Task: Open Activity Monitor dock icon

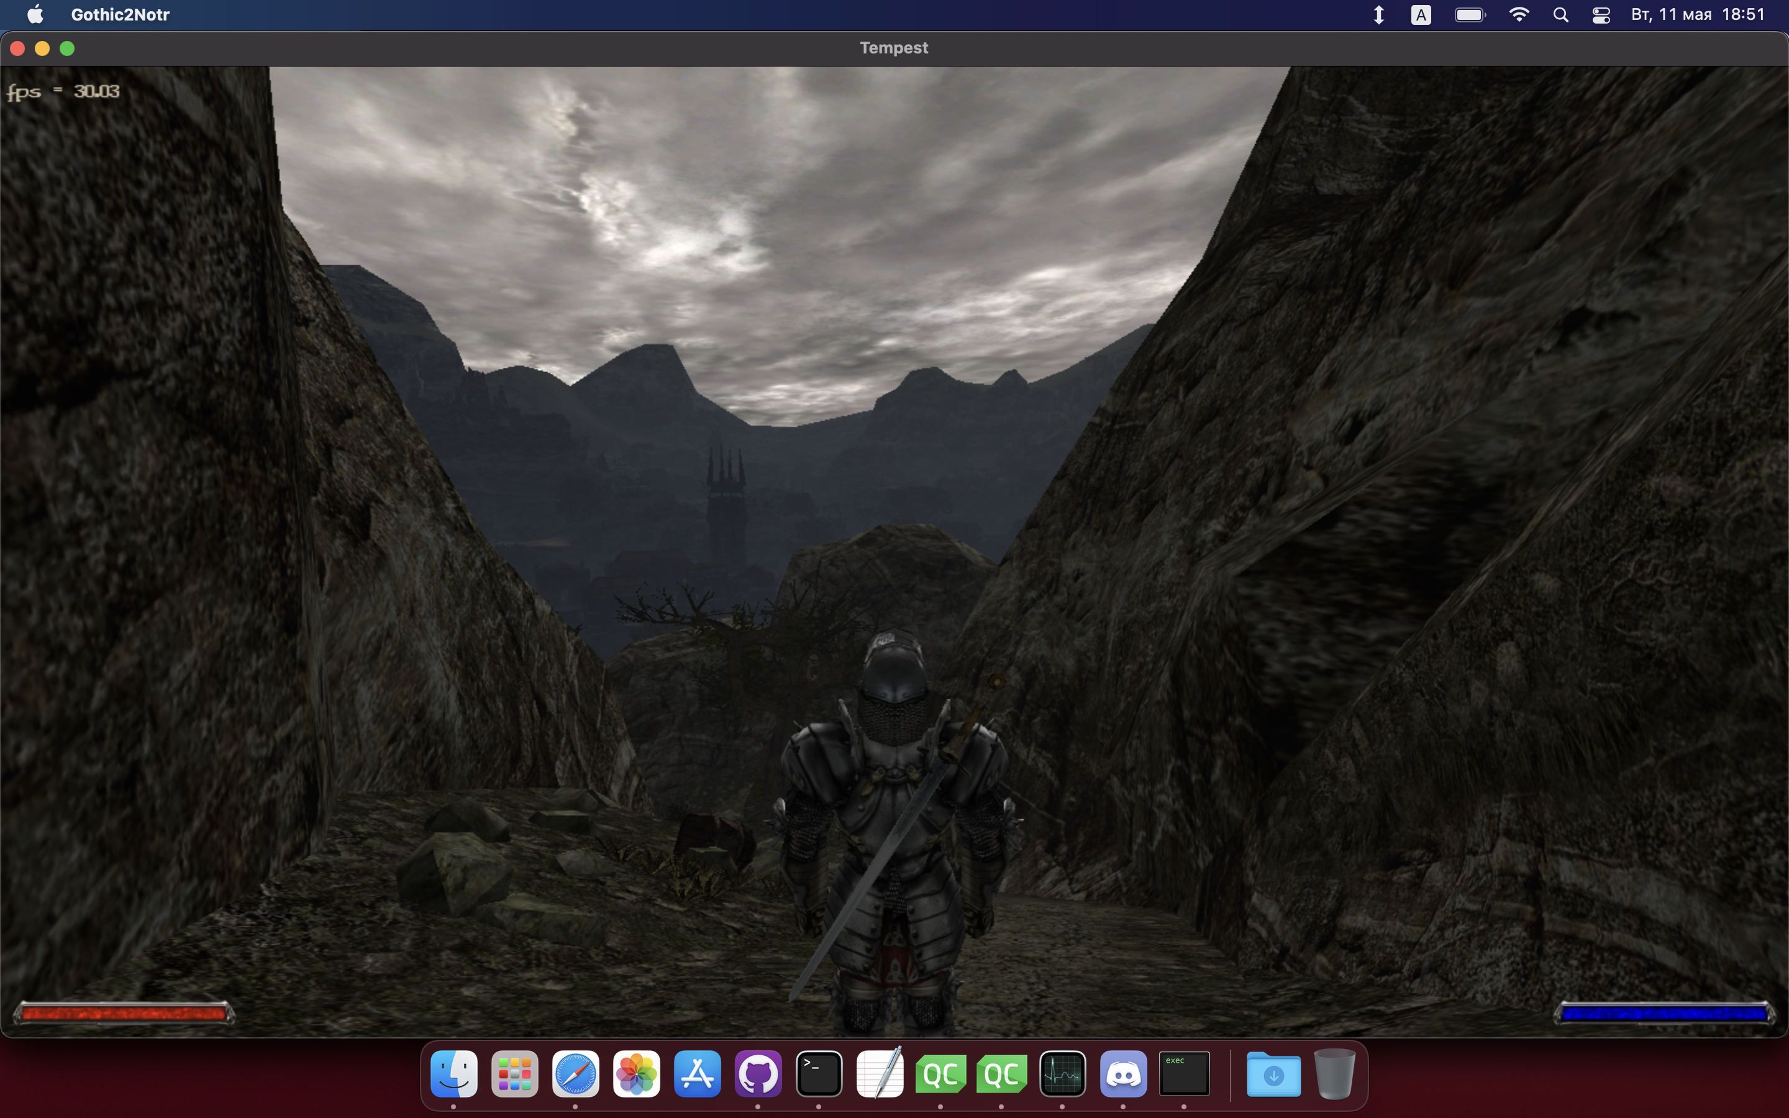Action: [x=1062, y=1074]
